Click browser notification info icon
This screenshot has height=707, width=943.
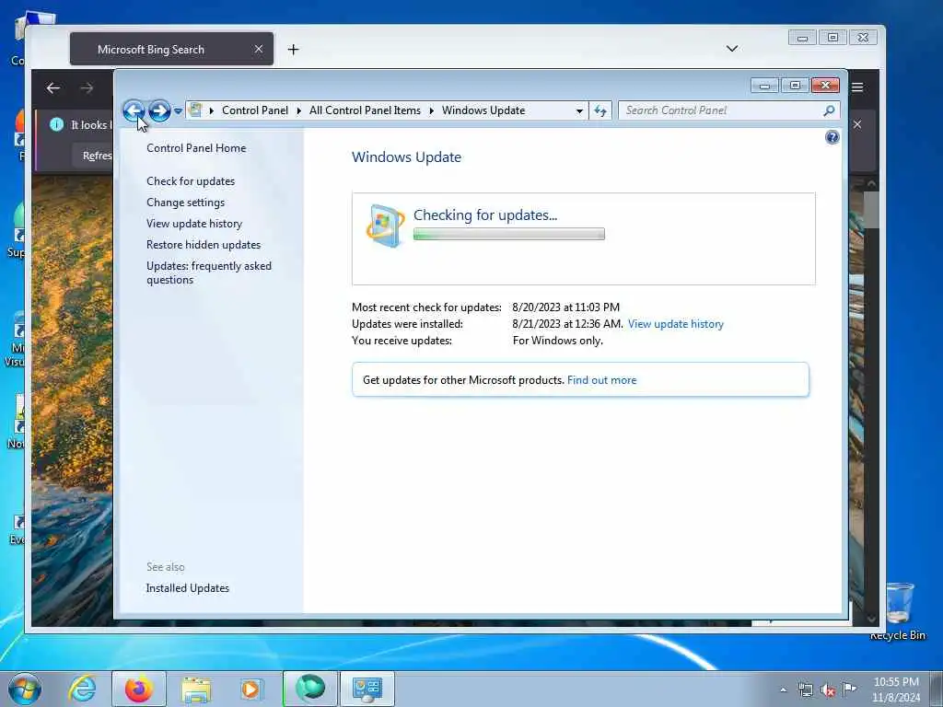click(x=56, y=124)
